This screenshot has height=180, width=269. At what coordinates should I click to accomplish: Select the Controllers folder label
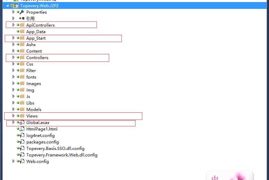tap(37, 57)
